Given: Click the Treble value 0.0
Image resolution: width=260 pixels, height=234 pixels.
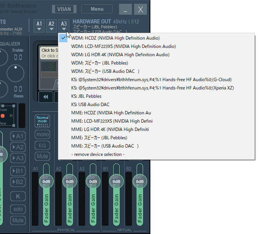Looking at the screenshot, I should (x=18, y=58).
